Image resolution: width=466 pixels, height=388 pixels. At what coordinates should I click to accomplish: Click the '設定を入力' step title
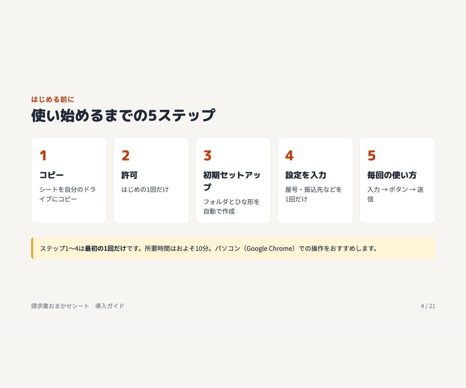pyautogui.click(x=306, y=175)
